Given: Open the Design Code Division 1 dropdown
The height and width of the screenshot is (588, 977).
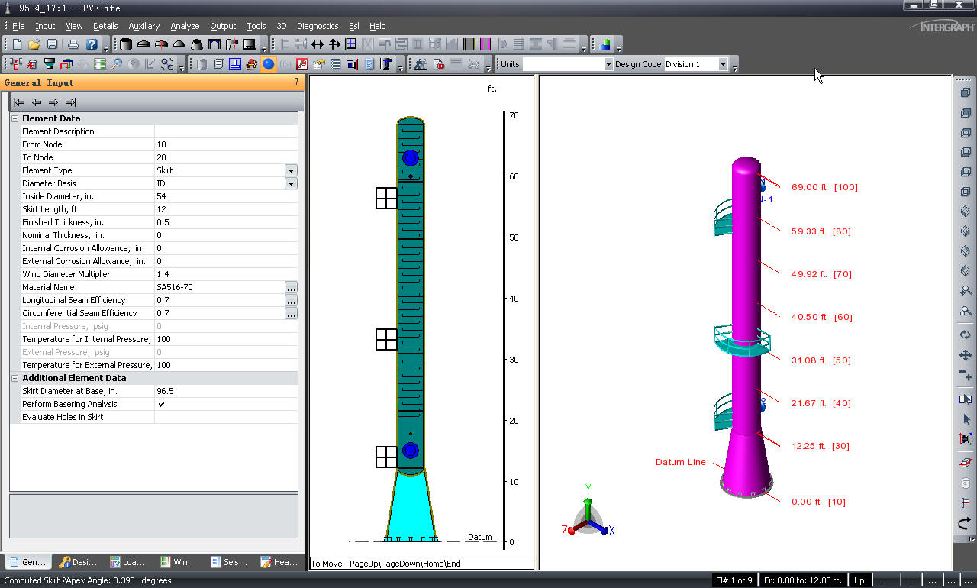Looking at the screenshot, I should coord(723,64).
